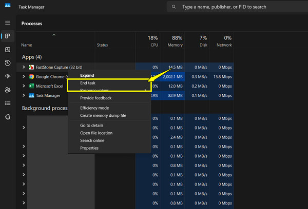
Task: Click the Background processes group heading
Action: point(45,108)
